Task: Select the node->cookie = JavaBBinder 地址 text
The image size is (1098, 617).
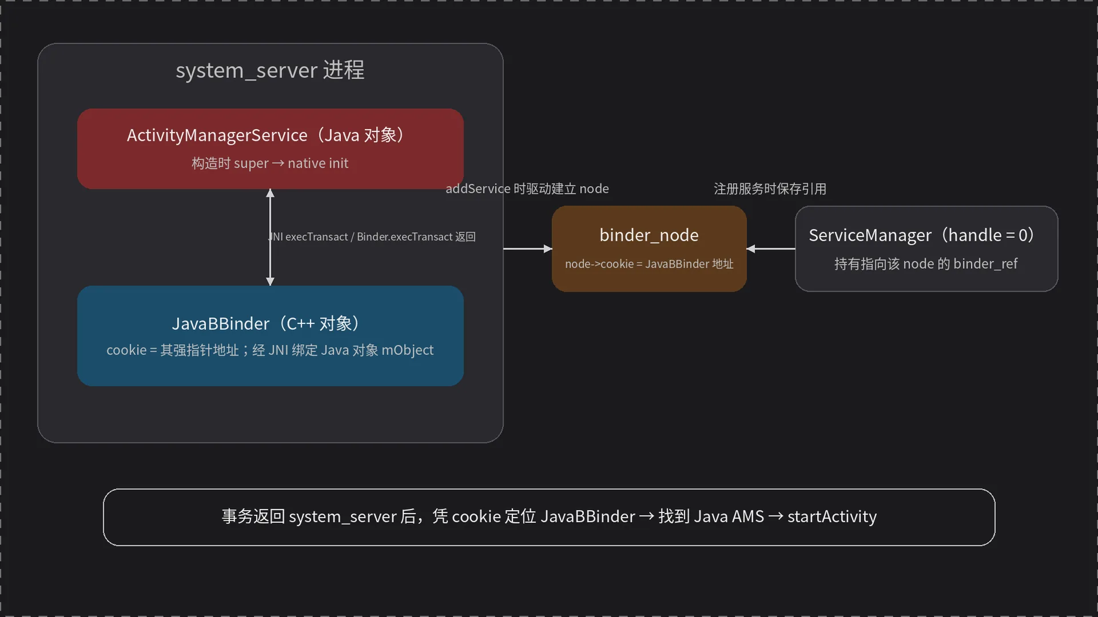Action: 649,264
